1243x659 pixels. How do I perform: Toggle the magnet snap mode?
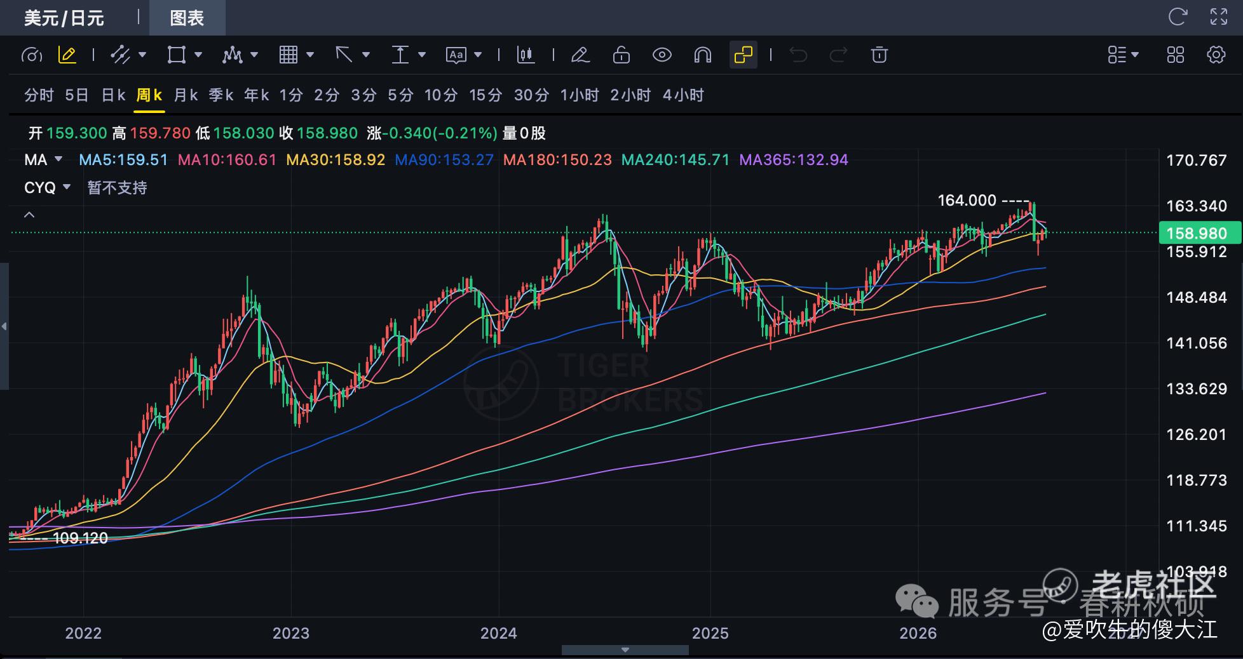click(x=702, y=55)
